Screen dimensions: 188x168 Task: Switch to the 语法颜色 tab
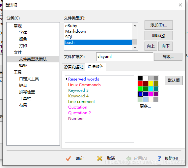95,67
